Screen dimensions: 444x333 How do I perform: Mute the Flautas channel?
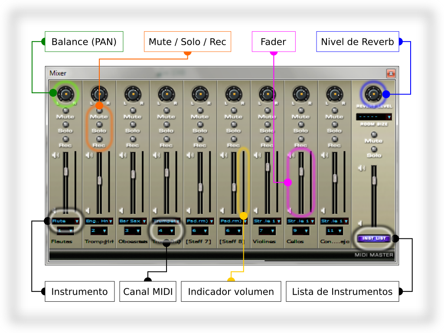pyautogui.click(x=65, y=111)
